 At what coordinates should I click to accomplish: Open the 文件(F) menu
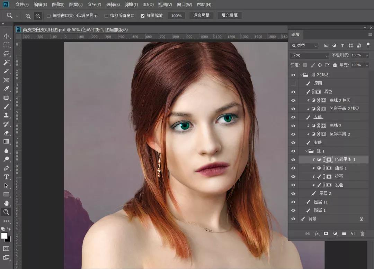pyautogui.click(x=22, y=4)
